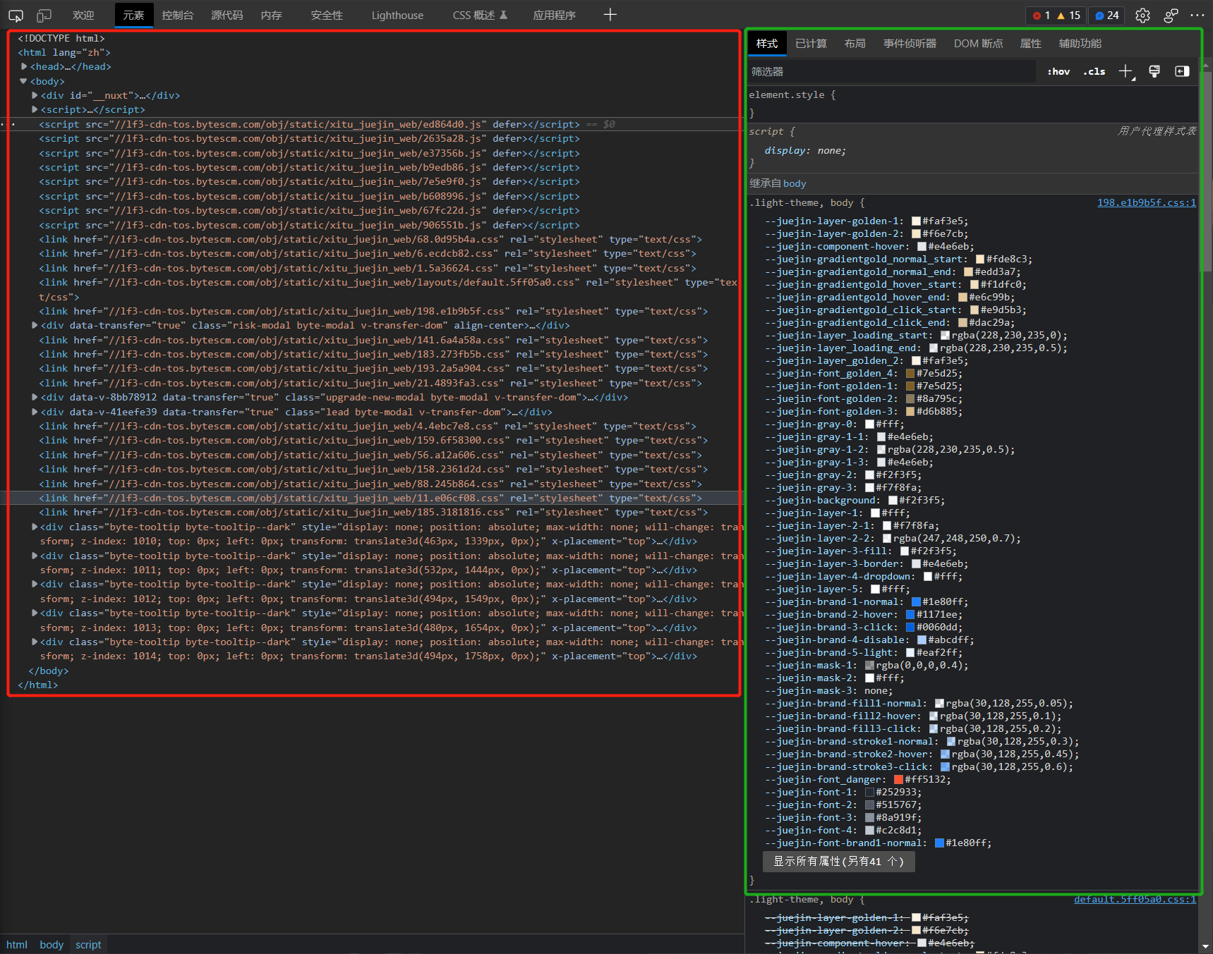Select the script row with 2635a28.js
Screen dimensions: 1213x954
(x=309, y=139)
